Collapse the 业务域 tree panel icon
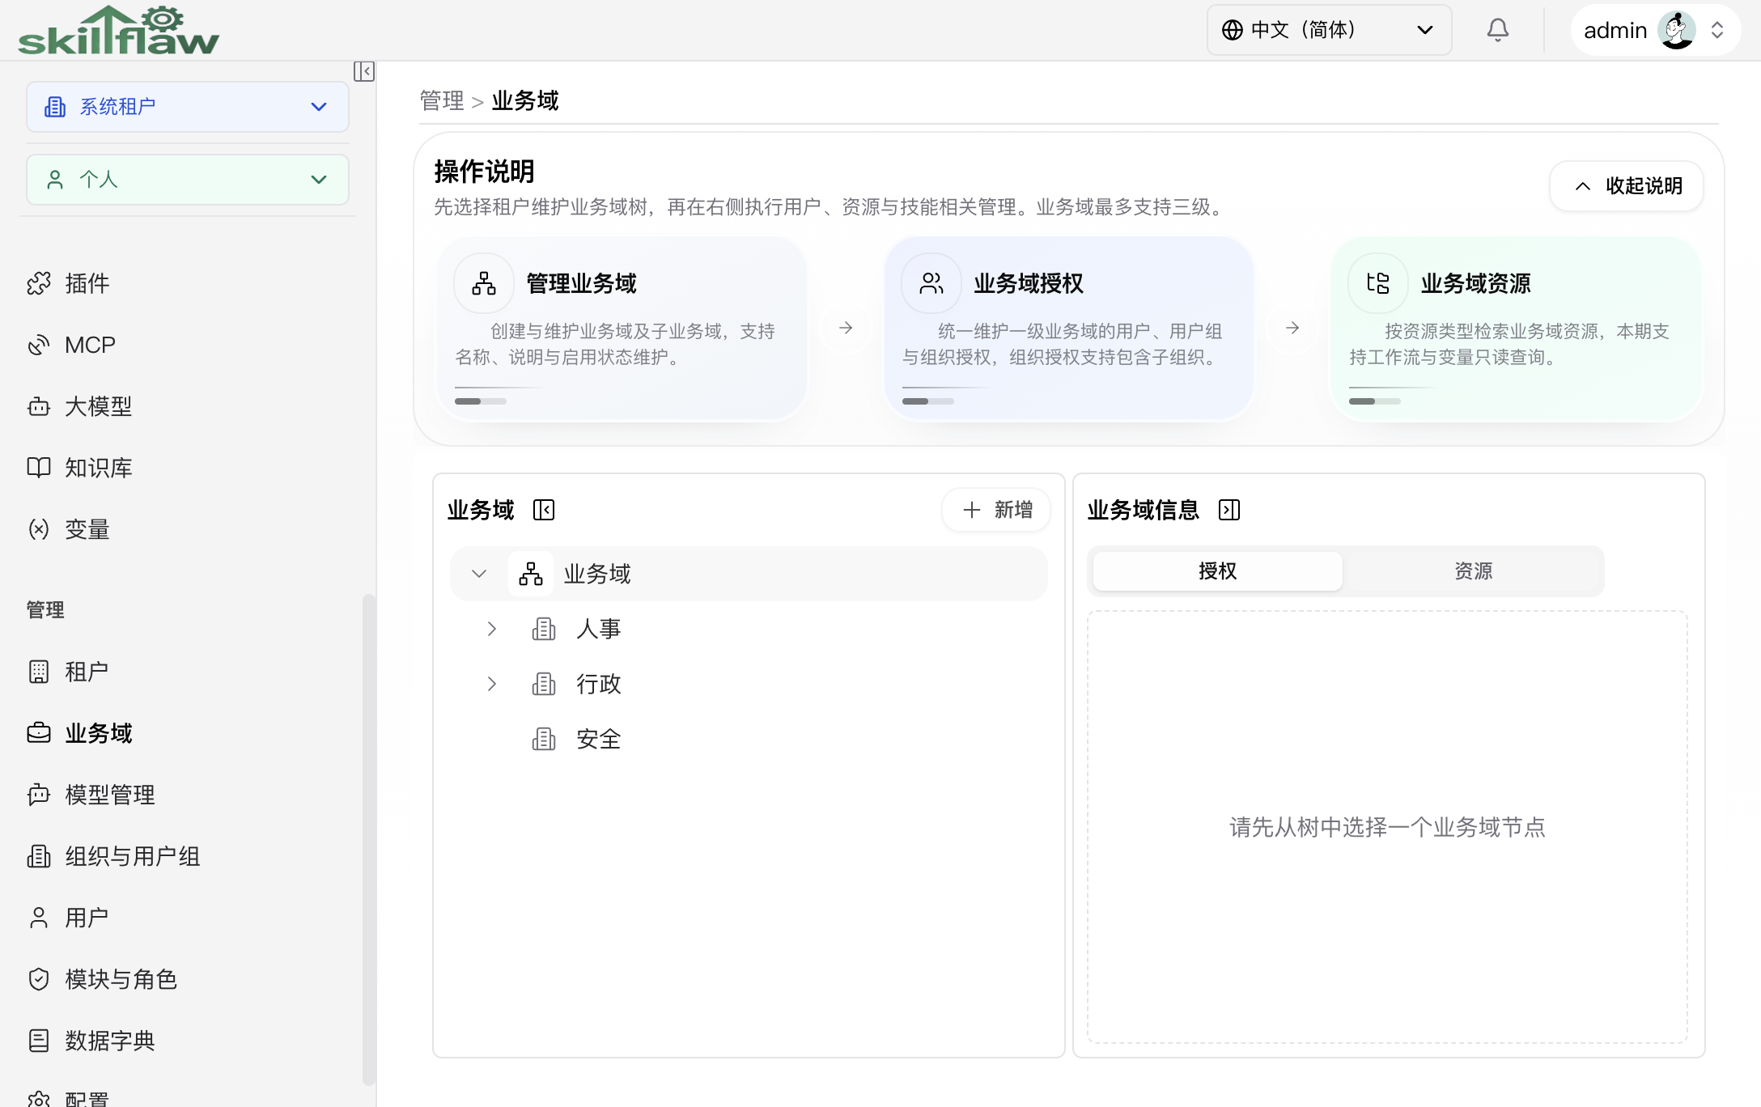The image size is (1761, 1107). (544, 510)
